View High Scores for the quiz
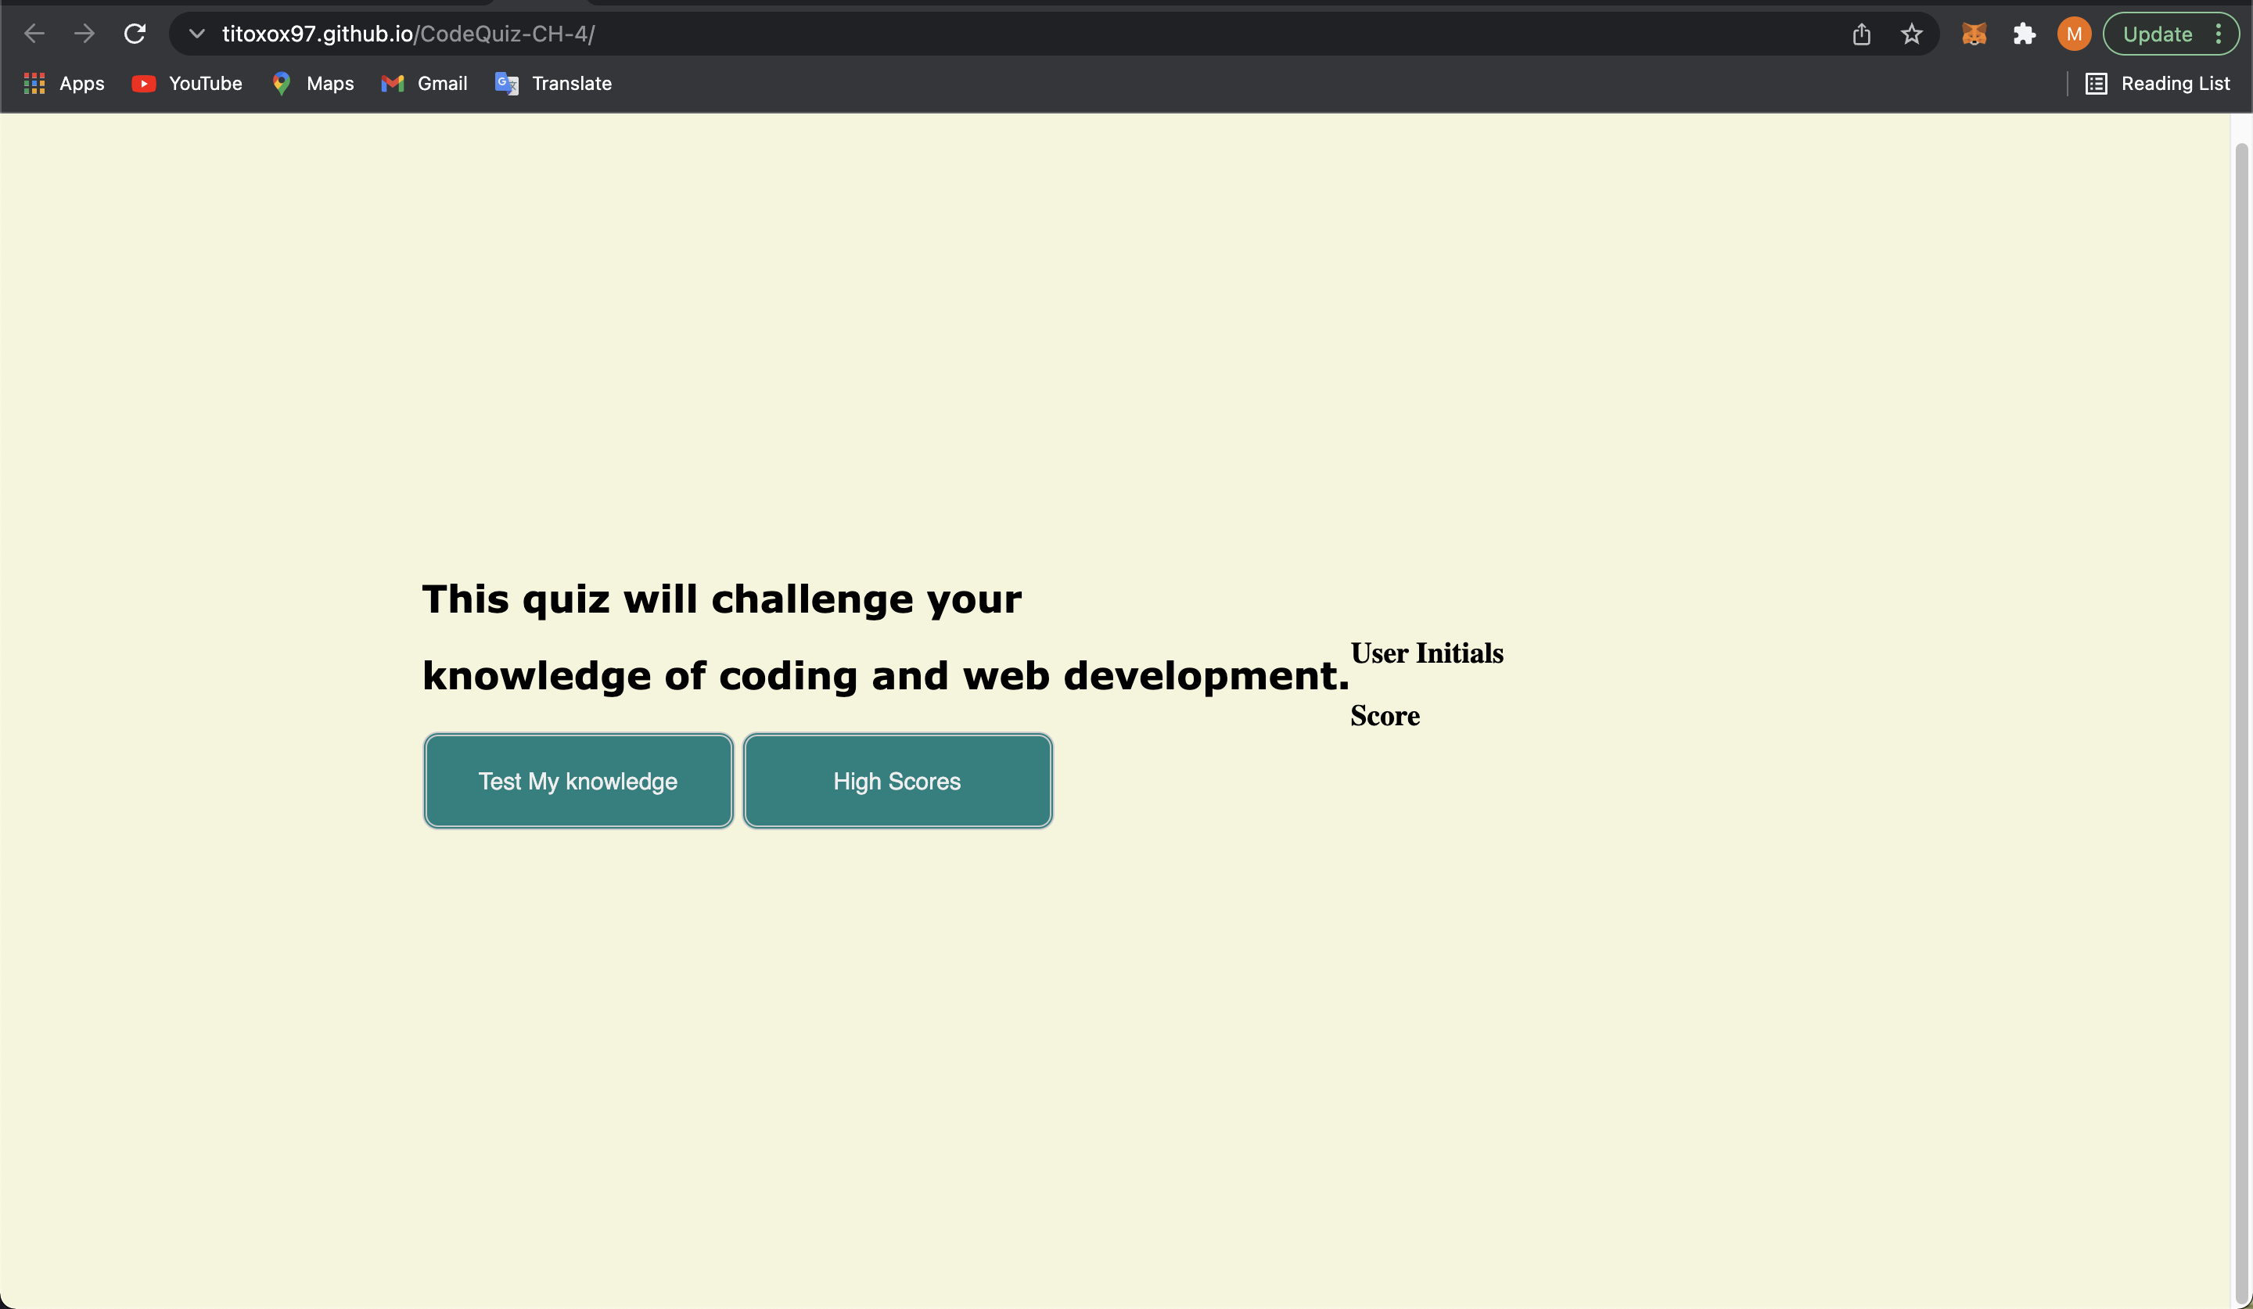2253x1309 pixels. click(x=897, y=779)
